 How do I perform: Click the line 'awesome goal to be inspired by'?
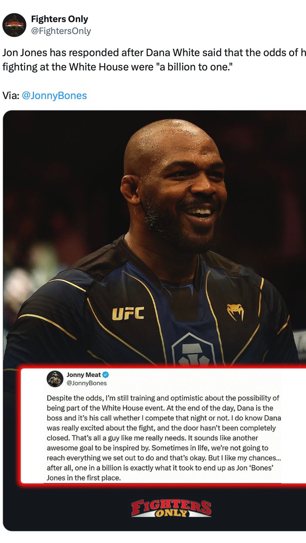[158, 448]
